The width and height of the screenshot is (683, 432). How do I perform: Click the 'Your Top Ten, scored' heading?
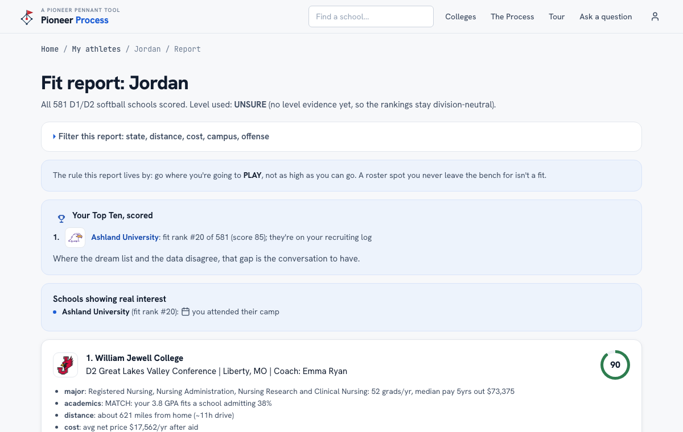113,215
